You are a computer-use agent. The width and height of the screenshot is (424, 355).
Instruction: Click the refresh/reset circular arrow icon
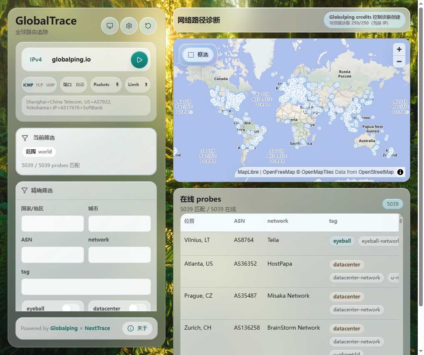click(148, 26)
